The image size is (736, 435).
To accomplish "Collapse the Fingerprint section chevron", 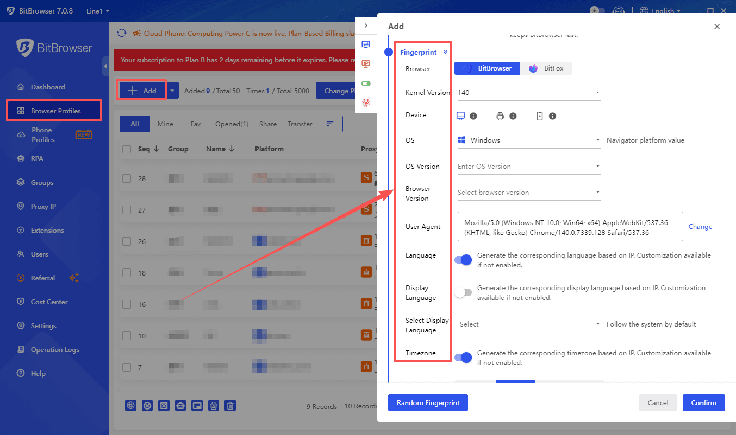I will pos(446,53).
